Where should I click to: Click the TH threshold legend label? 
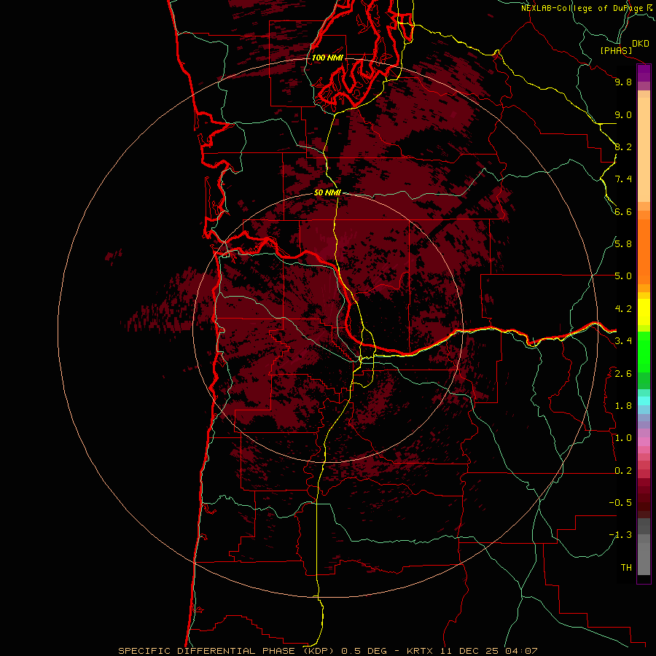click(x=626, y=568)
